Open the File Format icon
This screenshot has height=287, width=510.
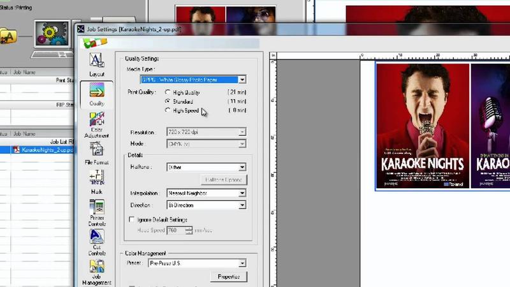click(x=97, y=153)
